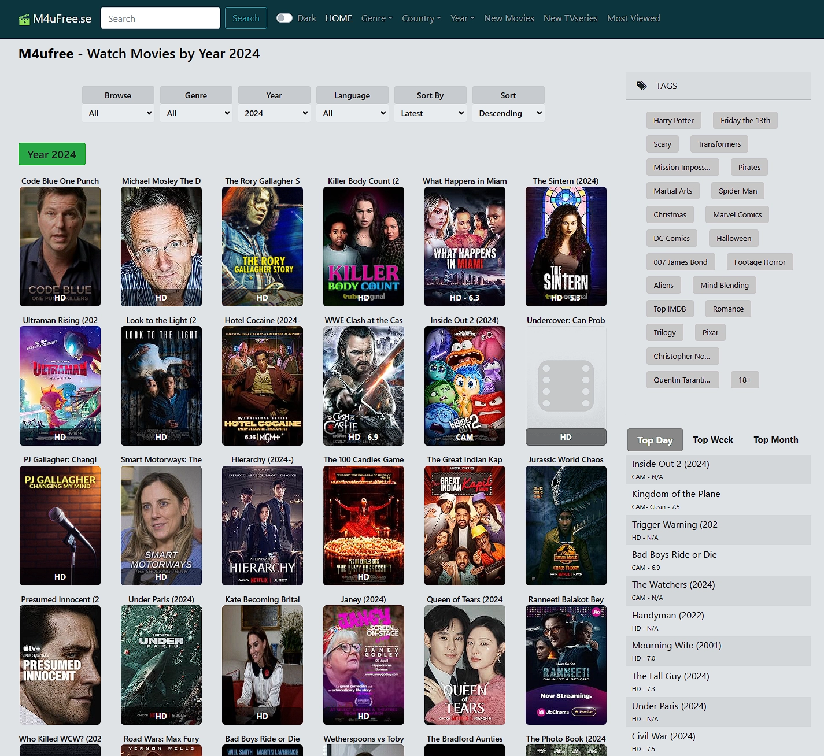Click the tags icon beside TAGS heading
Viewport: 824px width, 756px height.
642,86
